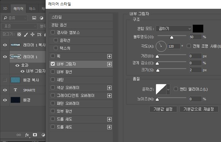The width and height of the screenshot is (221, 142).
Task: Switch to 패스 panel tab
Action: click(32, 8)
